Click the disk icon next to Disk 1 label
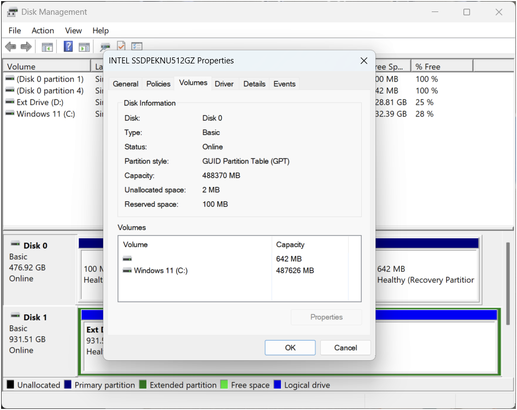The width and height of the screenshot is (517, 410). 15,316
